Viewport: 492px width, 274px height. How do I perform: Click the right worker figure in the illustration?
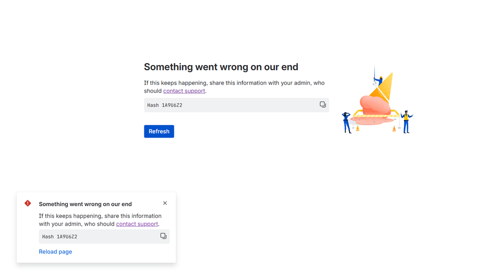tap(406, 121)
